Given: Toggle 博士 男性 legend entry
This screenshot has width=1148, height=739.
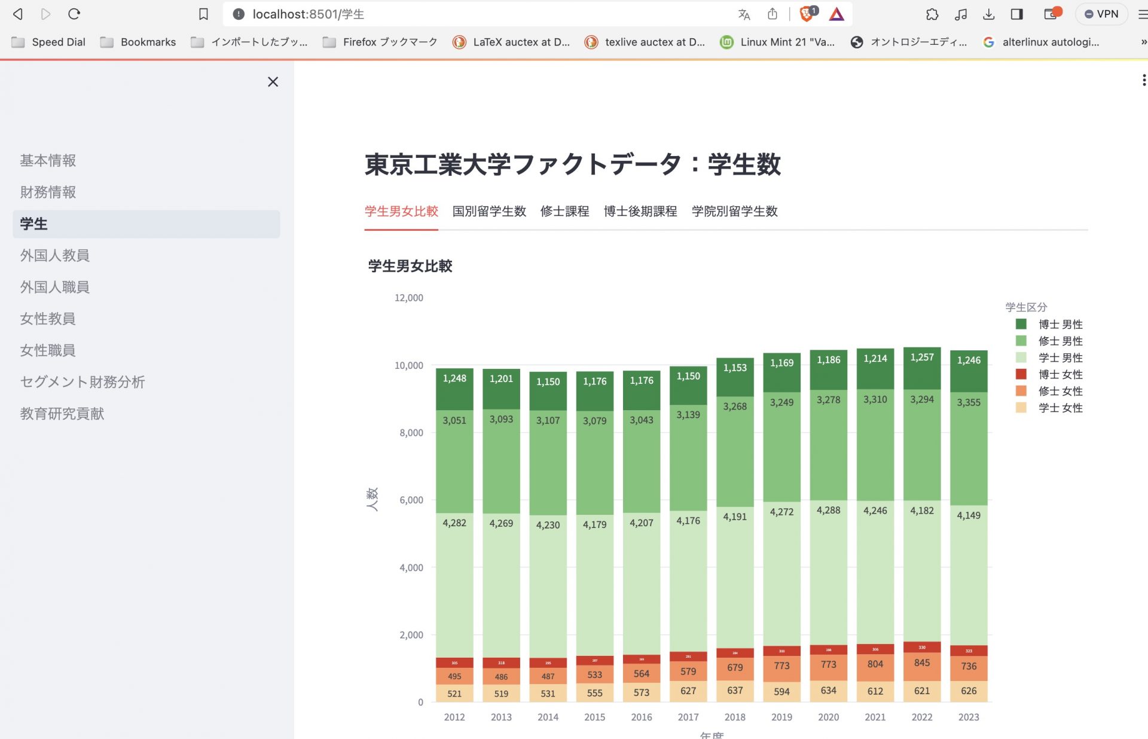Looking at the screenshot, I should (x=1049, y=324).
